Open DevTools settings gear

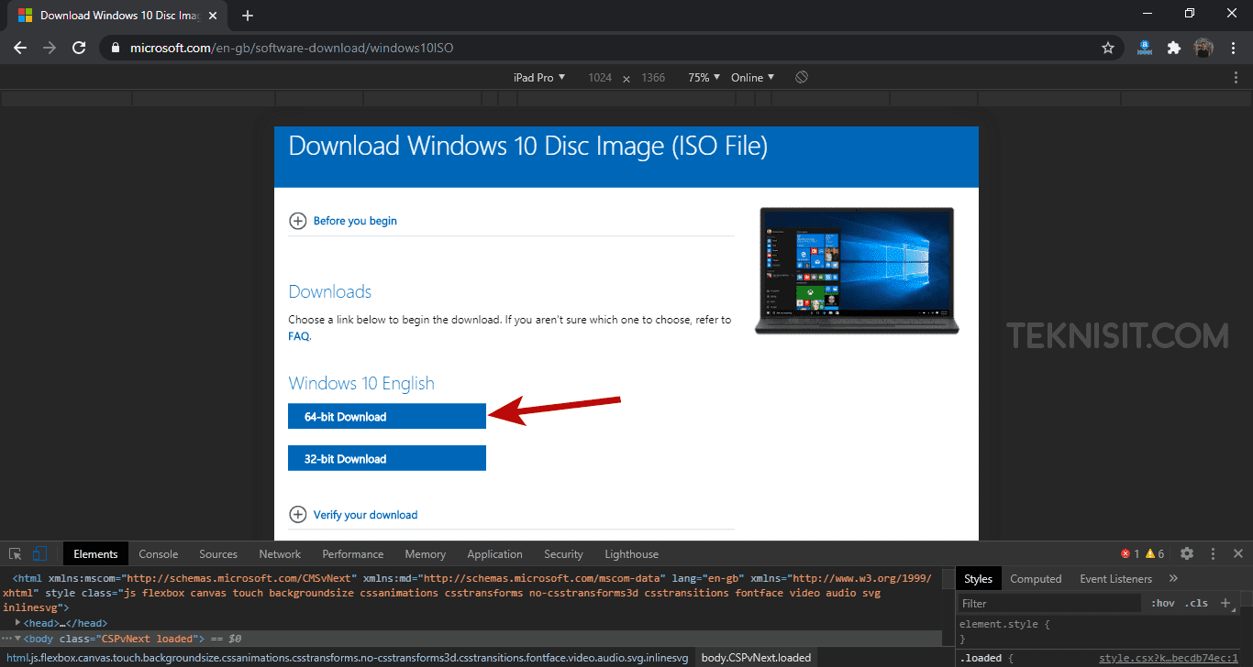[1187, 553]
